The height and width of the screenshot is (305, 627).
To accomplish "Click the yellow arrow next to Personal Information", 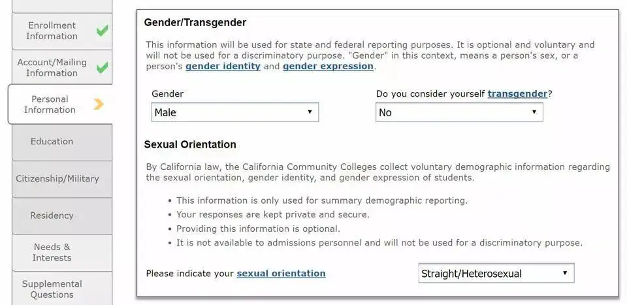I will click(x=99, y=104).
